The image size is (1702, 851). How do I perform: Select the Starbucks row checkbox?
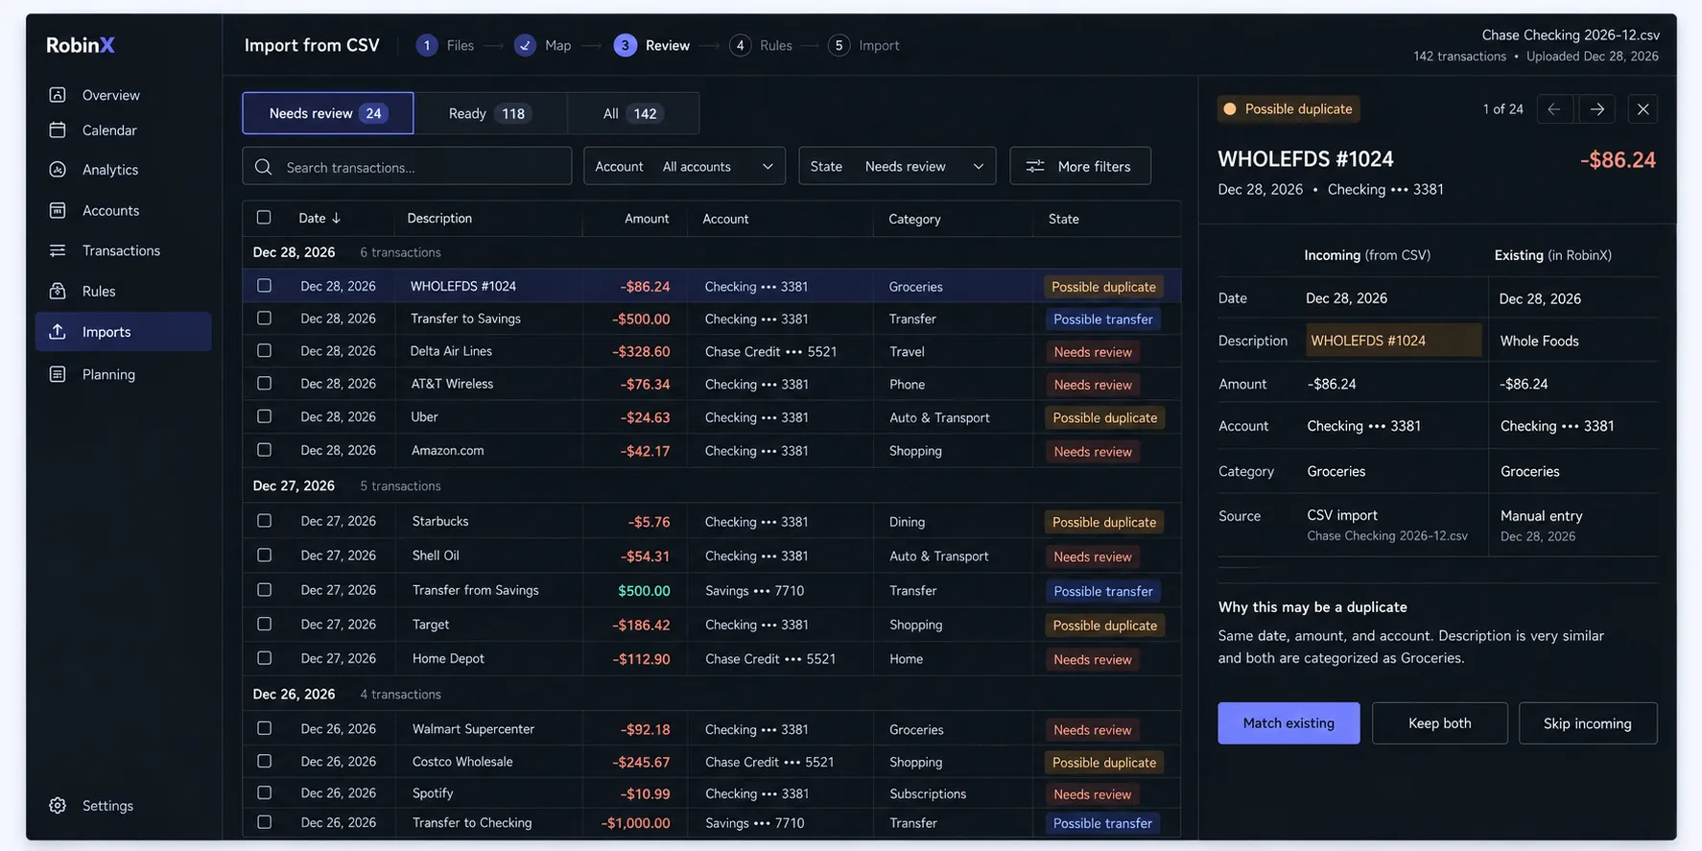[x=264, y=521]
